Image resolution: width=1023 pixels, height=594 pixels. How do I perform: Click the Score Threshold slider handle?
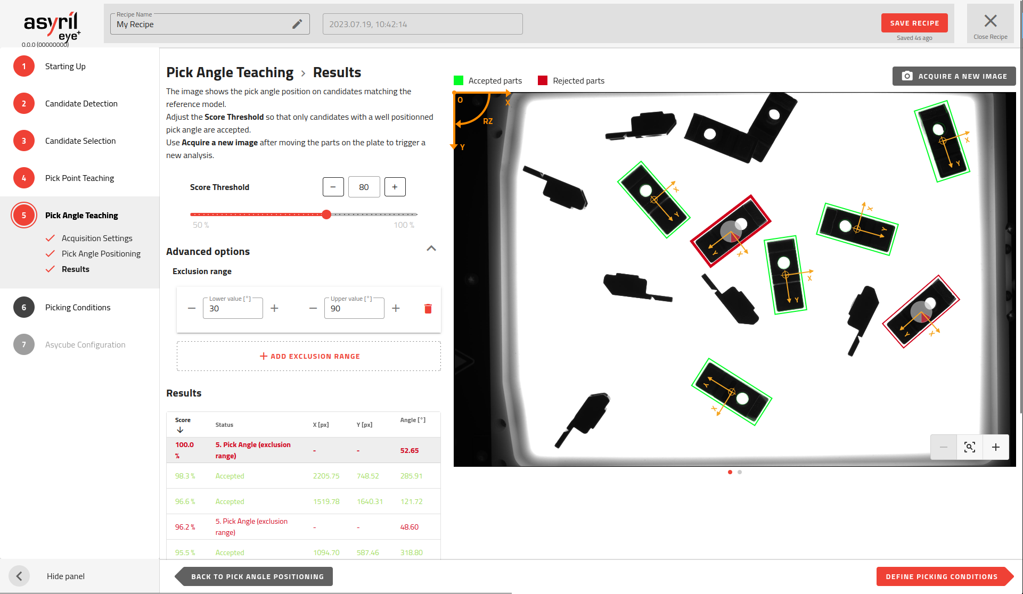(x=326, y=214)
